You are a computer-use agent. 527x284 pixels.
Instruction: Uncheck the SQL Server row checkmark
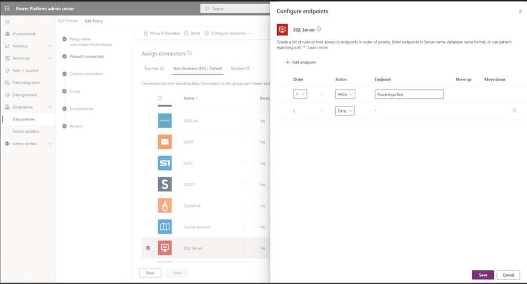[148, 248]
